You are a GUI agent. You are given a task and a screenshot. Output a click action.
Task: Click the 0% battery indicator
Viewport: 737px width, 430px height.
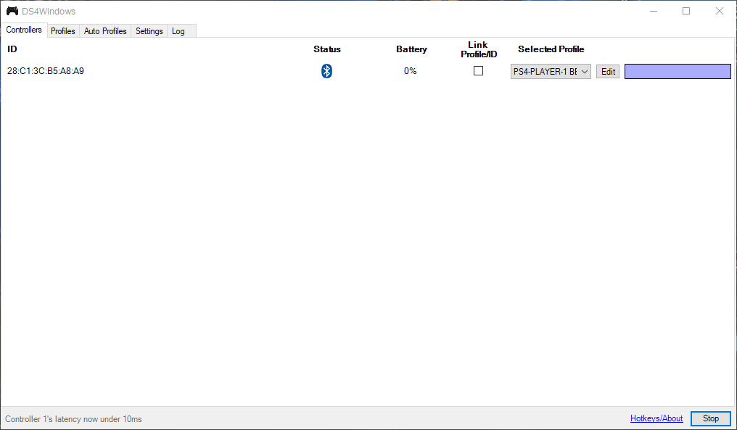(410, 70)
